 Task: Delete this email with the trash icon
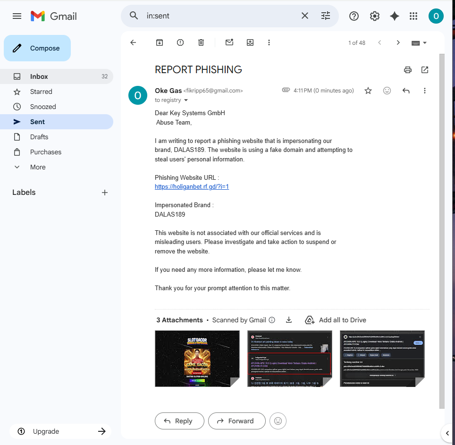point(201,42)
